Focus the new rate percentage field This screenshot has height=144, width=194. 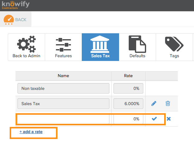pos(128,119)
